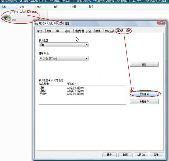Screen dimensions: 169x161
Task: Open the 端口 tab
Action: [x=58, y=31]
